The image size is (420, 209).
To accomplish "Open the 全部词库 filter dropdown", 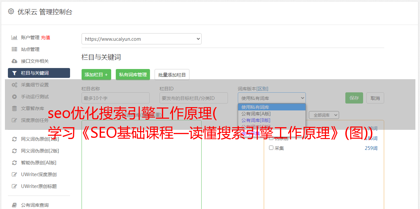I will (x=324, y=115).
